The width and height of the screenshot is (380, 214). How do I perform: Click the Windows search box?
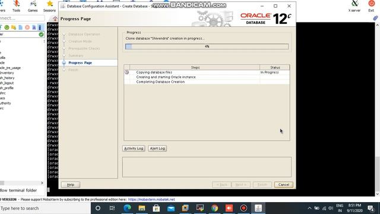pyautogui.click(x=45, y=208)
